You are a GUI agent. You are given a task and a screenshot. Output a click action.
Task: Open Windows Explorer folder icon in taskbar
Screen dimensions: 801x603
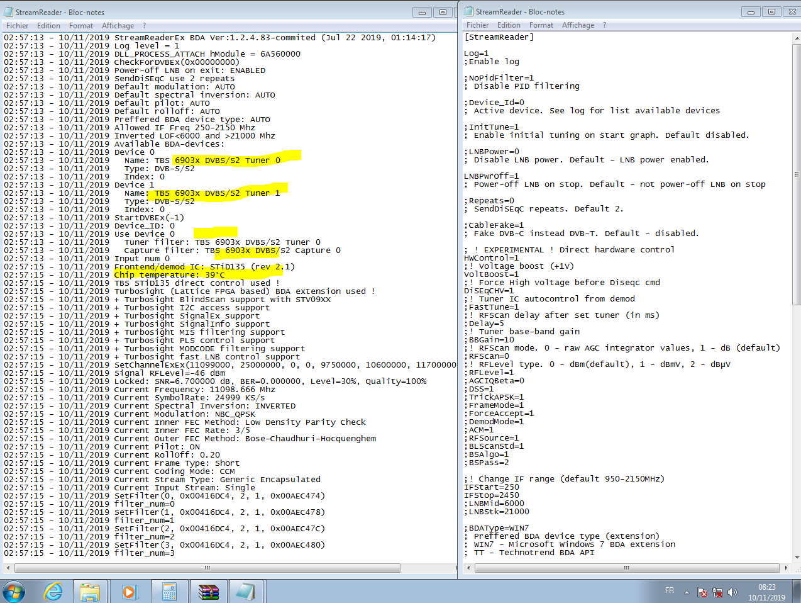pyautogui.click(x=90, y=592)
